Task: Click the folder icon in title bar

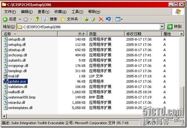Action: coord(4,5)
